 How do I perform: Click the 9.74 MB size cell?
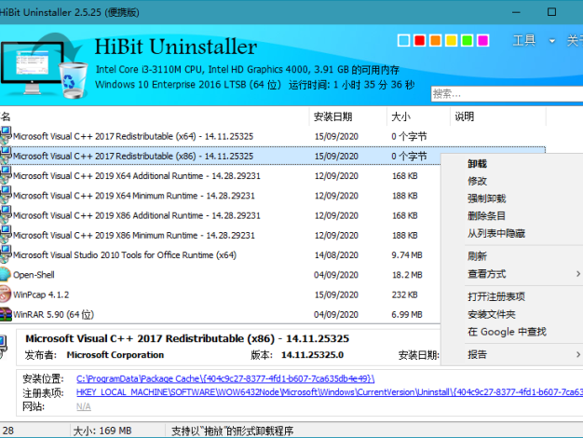(x=407, y=255)
